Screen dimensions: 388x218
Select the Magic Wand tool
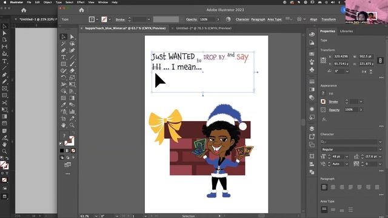pyautogui.click(x=63, y=44)
